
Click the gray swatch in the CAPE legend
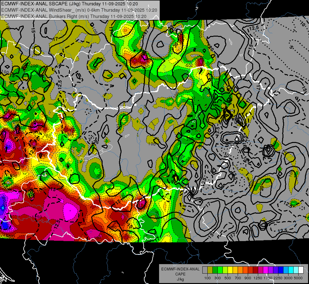[205, 270]
